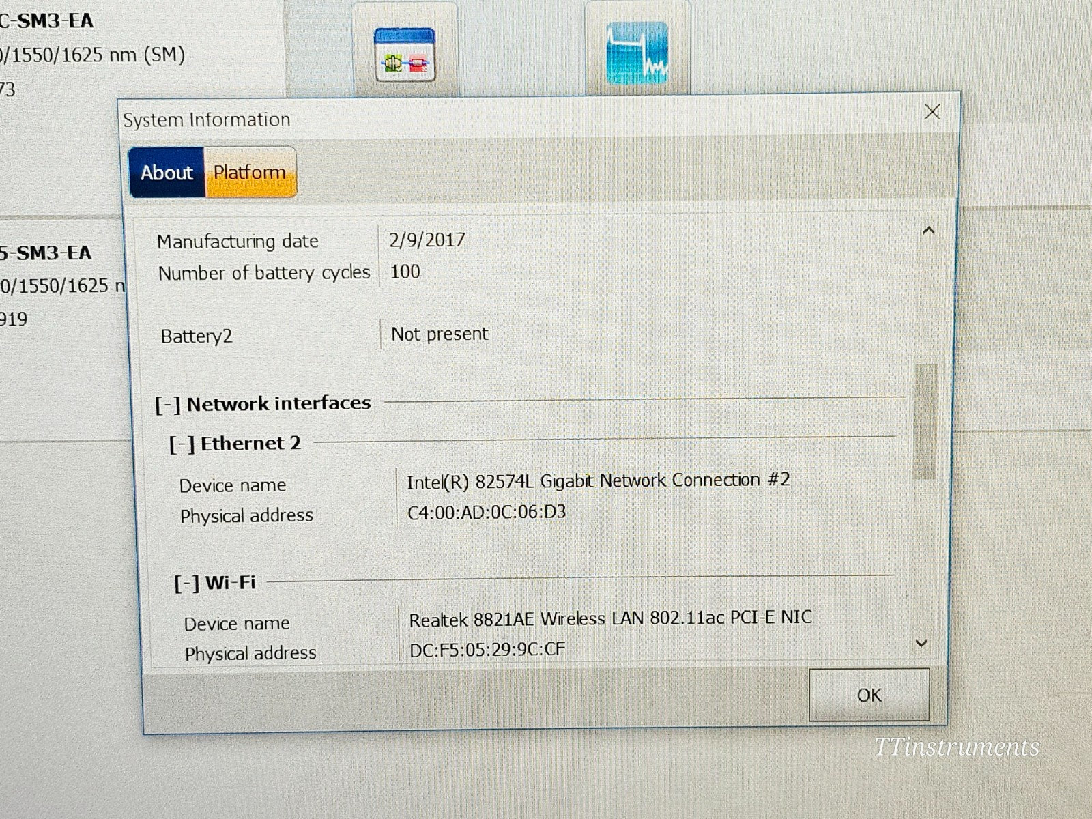Select Wi-Fi physical address DC:F5:05:29:9C:CF
Image resolution: width=1092 pixels, height=819 pixels.
(487, 649)
